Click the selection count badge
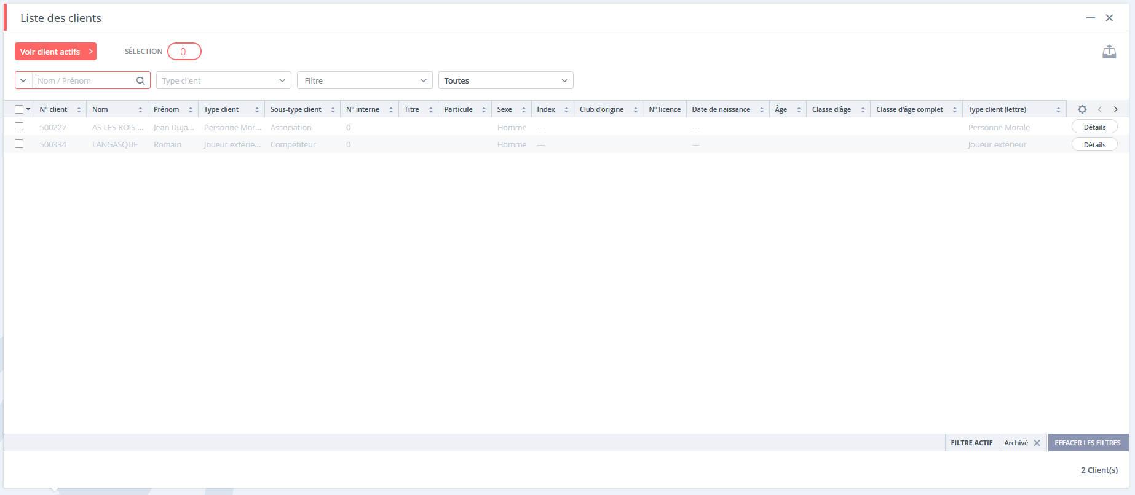 coord(184,52)
